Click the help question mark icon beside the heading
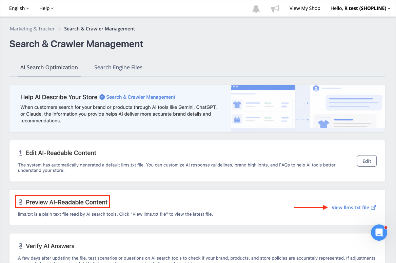Viewport: 396px width, 263px height. click(102, 97)
